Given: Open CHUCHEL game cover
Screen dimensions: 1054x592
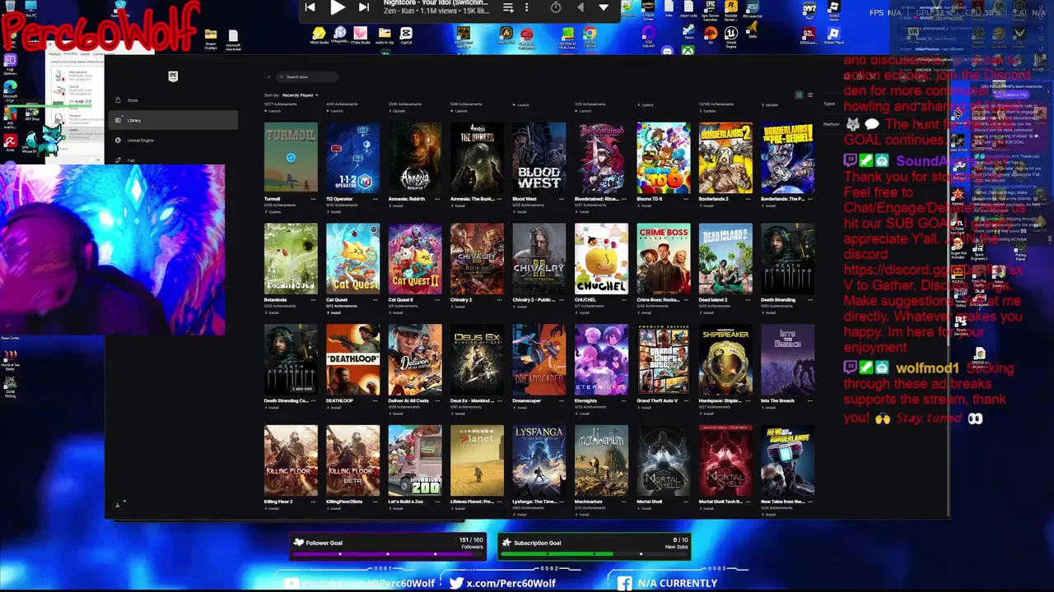Looking at the screenshot, I should (601, 259).
